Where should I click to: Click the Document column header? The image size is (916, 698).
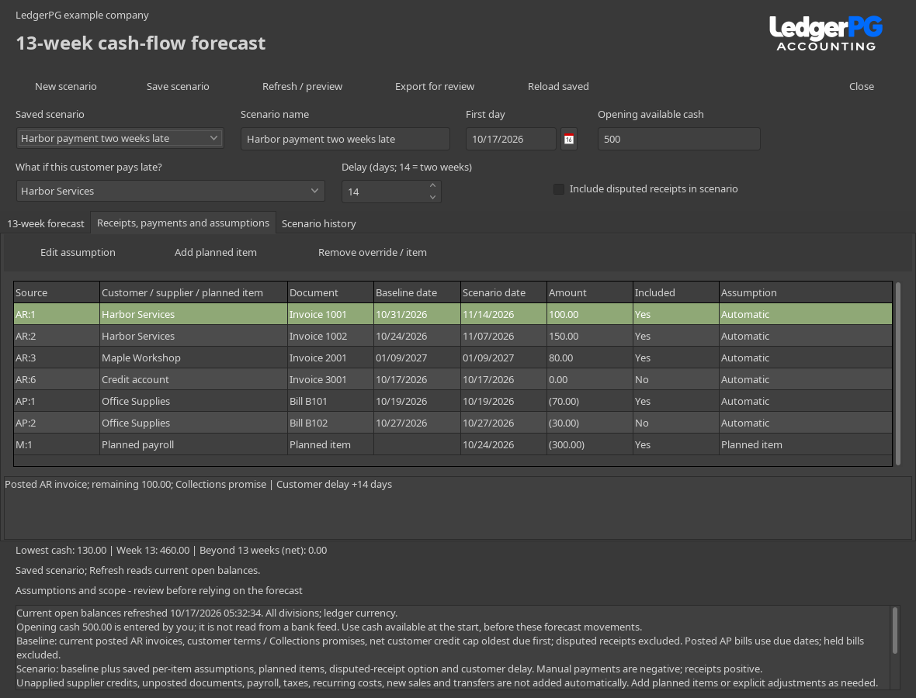[331, 292]
